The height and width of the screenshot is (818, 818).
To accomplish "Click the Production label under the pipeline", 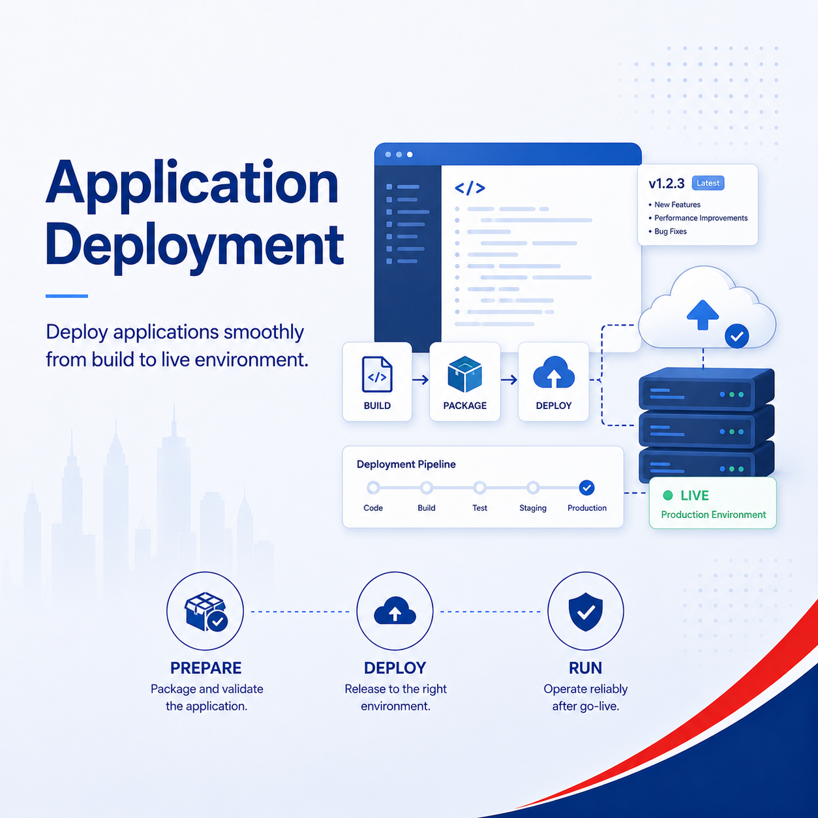I will 587,508.
